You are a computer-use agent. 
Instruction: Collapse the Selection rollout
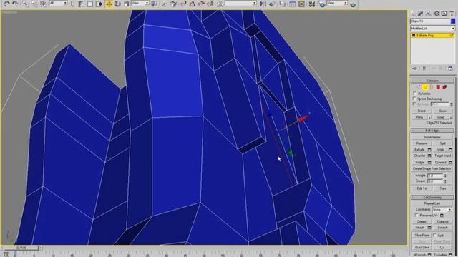coord(432,81)
